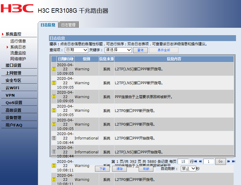
Task: Go to next page arrow icon
Action: 229,161
